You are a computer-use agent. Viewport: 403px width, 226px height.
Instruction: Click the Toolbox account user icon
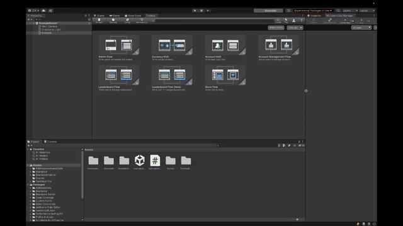pos(294,21)
